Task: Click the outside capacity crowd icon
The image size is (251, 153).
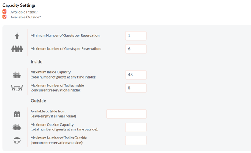Action: click(x=17, y=127)
